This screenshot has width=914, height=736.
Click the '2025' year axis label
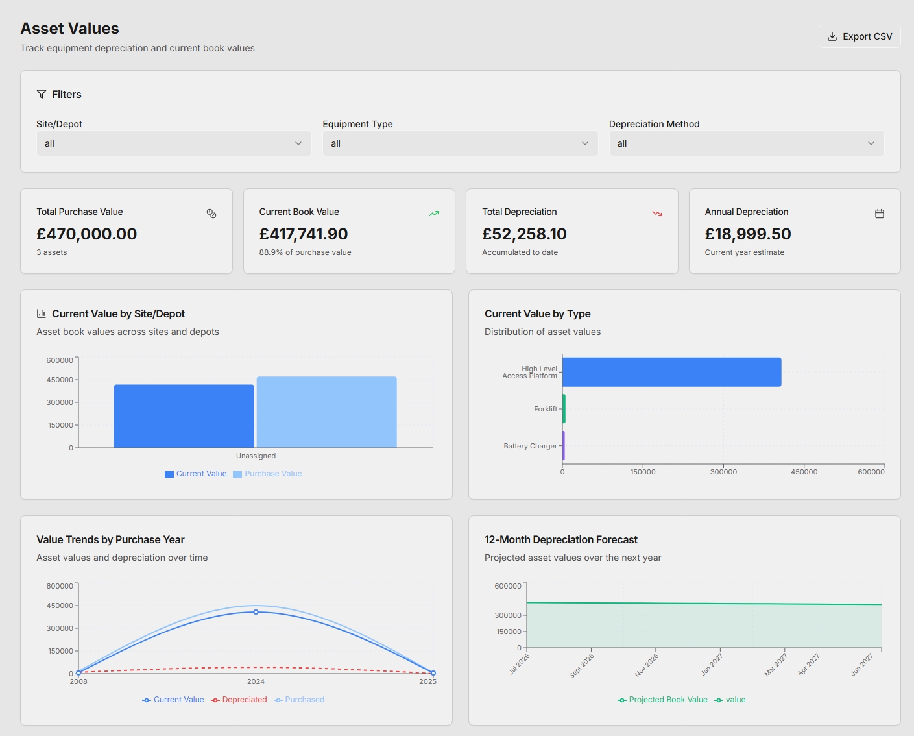click(428, 681)
